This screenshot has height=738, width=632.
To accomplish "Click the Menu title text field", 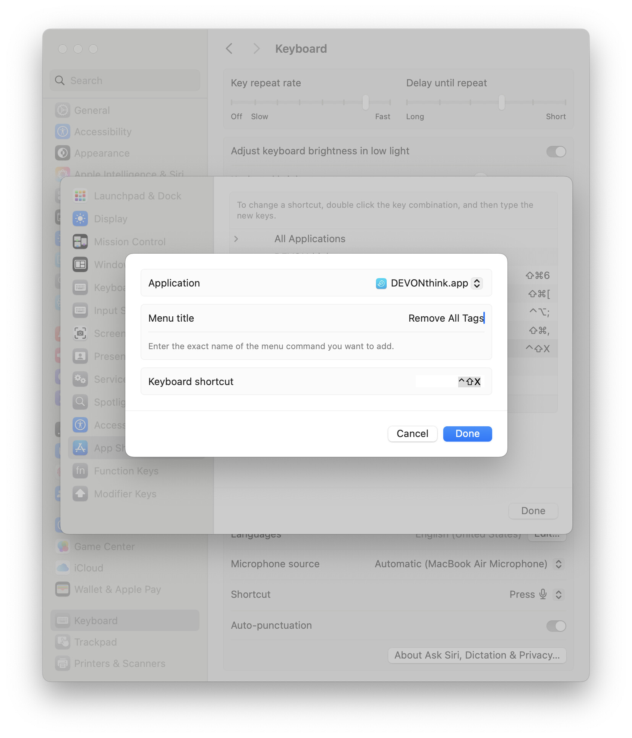I will (x=382, y=318).
